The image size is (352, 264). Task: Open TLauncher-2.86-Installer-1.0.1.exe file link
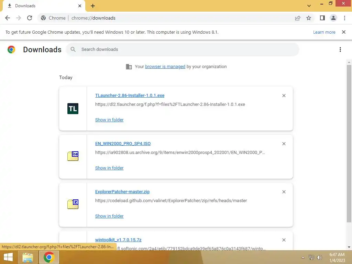130,96
